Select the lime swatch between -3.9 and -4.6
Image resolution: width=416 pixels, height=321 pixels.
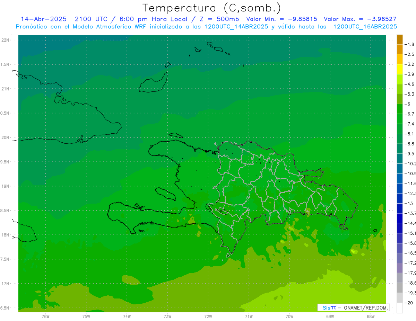[400, 79]
